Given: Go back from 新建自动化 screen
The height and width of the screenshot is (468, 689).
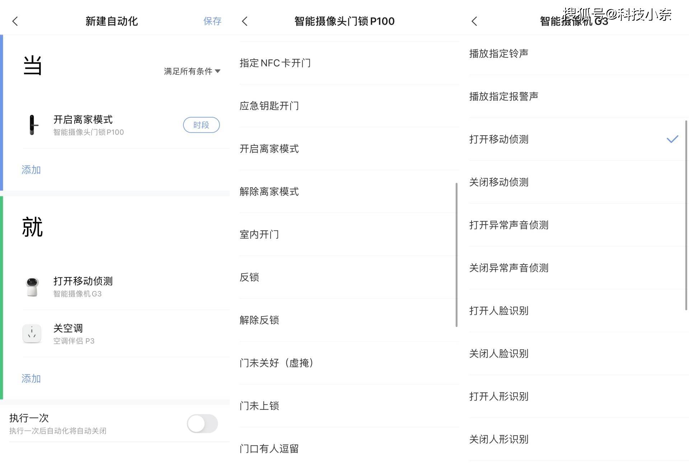Looking at the screenshot, I should (15, 21).
